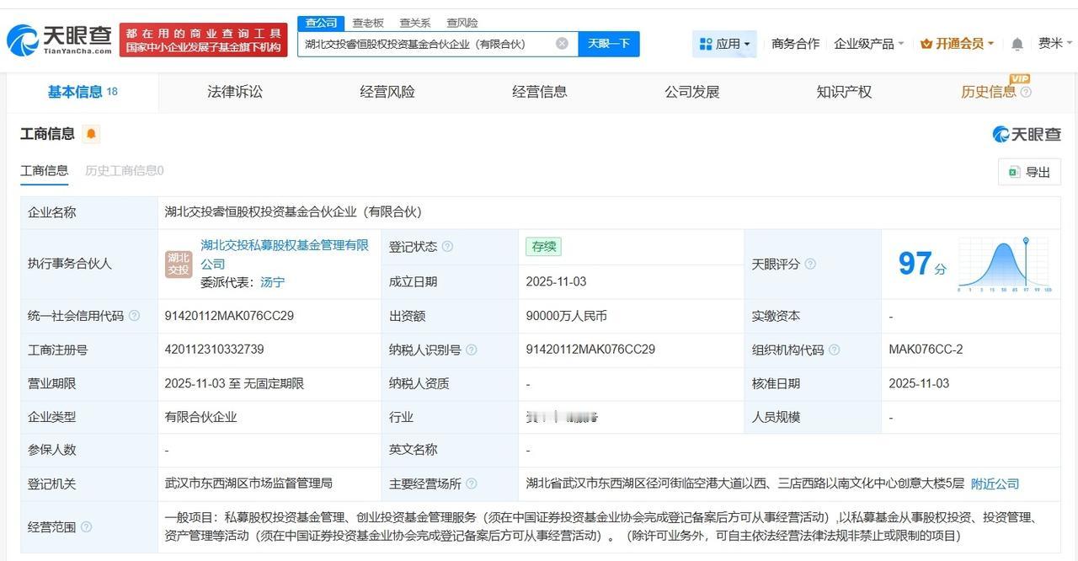Select the 历史工商信息0 sub-tab
This screenshot has width=1078, height=561.
[x=125, y=170]
